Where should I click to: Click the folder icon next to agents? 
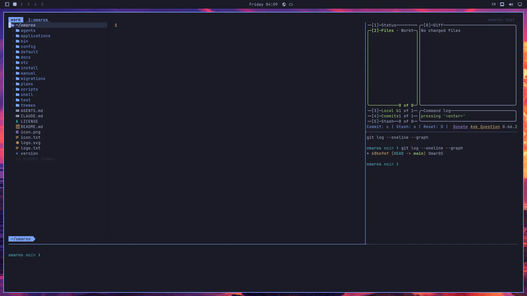17,31
